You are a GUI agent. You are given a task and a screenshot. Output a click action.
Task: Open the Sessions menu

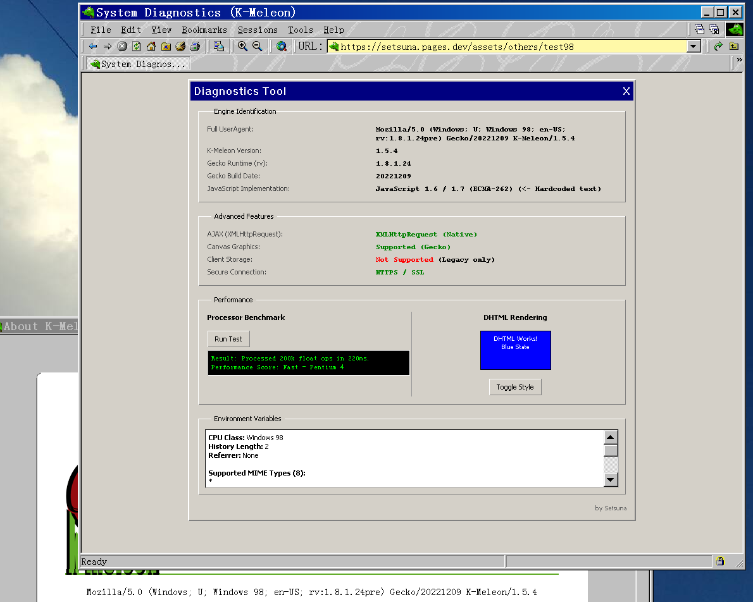coord(258,30)
